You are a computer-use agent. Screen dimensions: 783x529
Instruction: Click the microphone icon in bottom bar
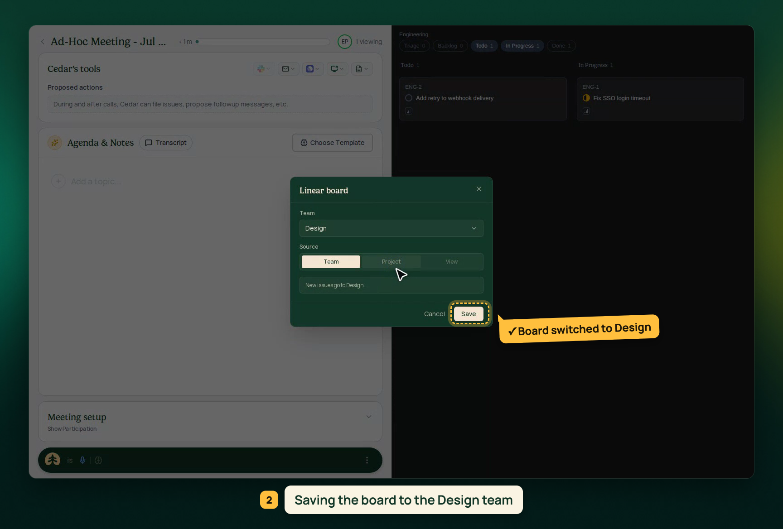pos(82,460)
